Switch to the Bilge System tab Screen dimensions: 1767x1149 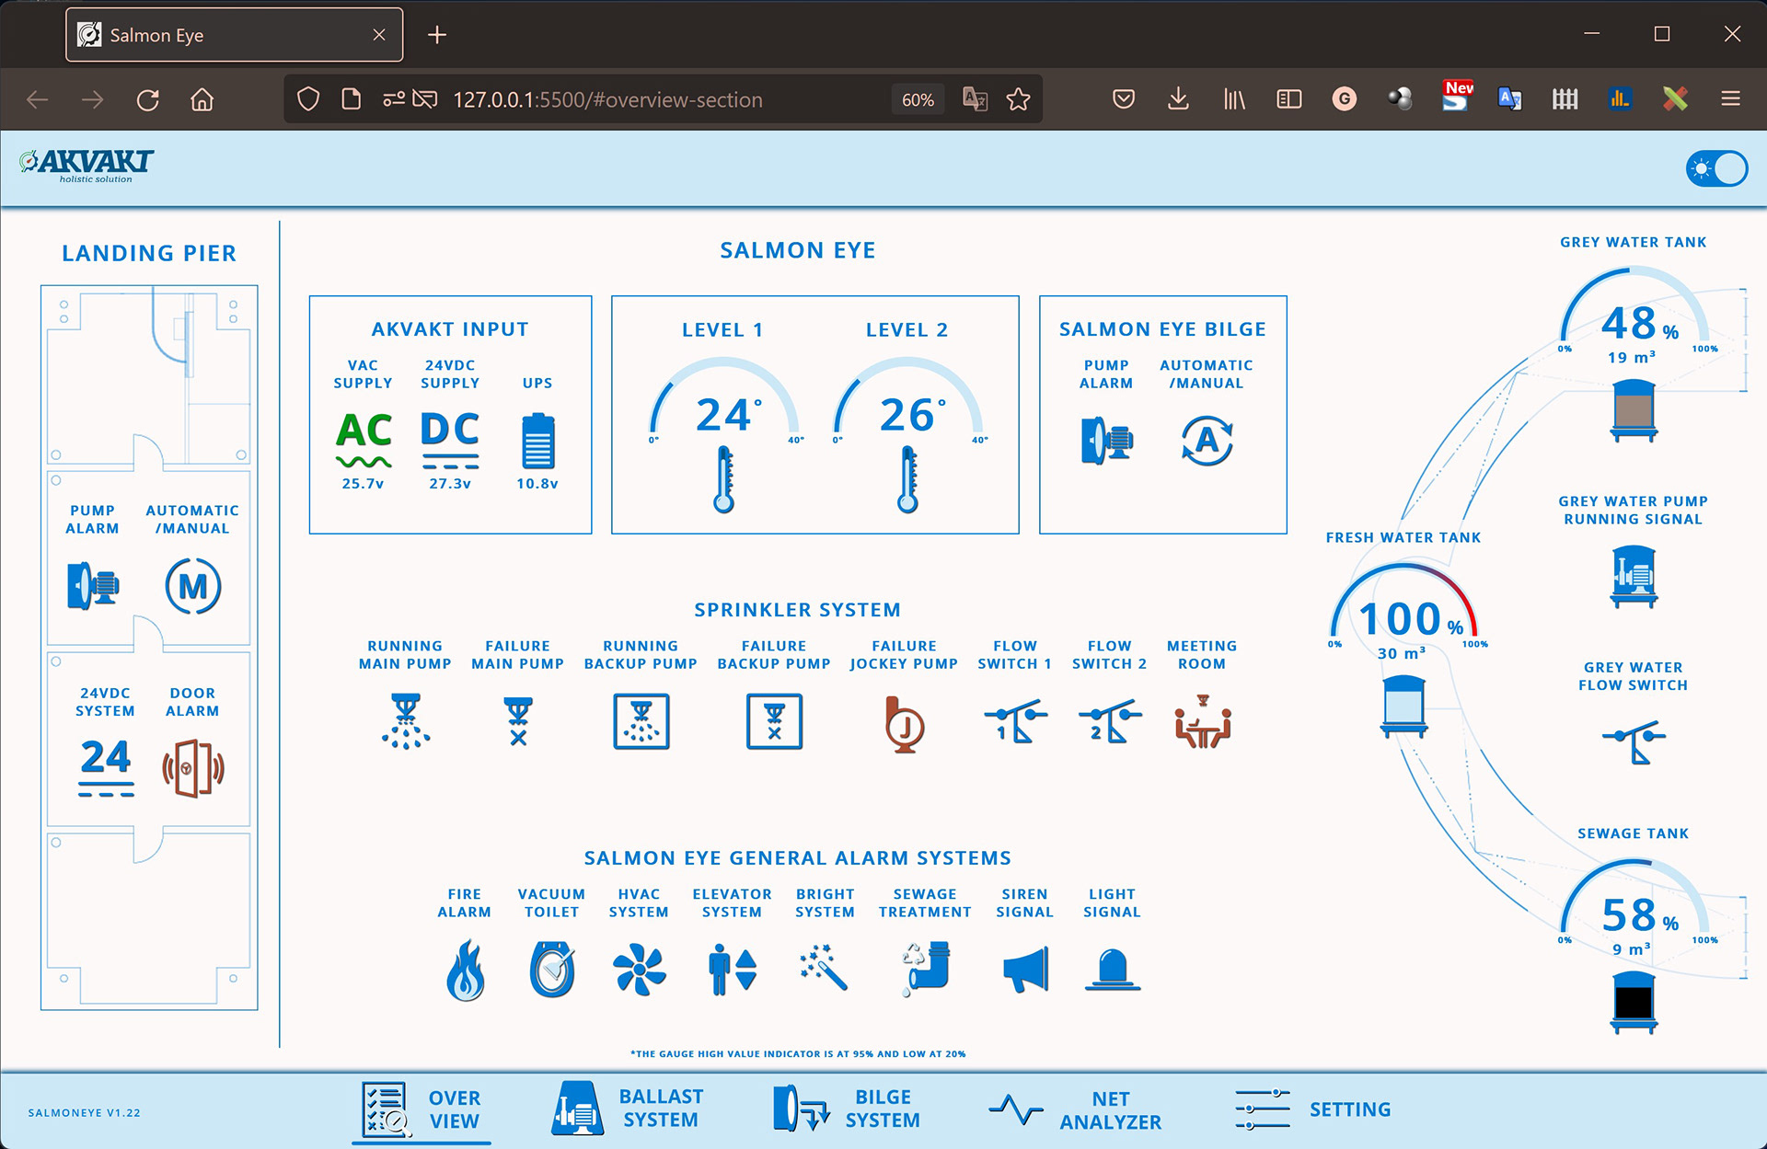pyautogui.click(x=847, y=1109)
